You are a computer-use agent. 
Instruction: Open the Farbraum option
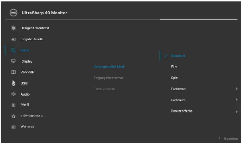tap(178, 100)
